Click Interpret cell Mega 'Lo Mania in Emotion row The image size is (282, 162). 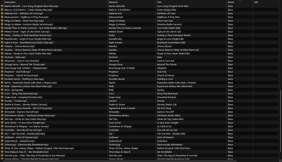[117, 24]
